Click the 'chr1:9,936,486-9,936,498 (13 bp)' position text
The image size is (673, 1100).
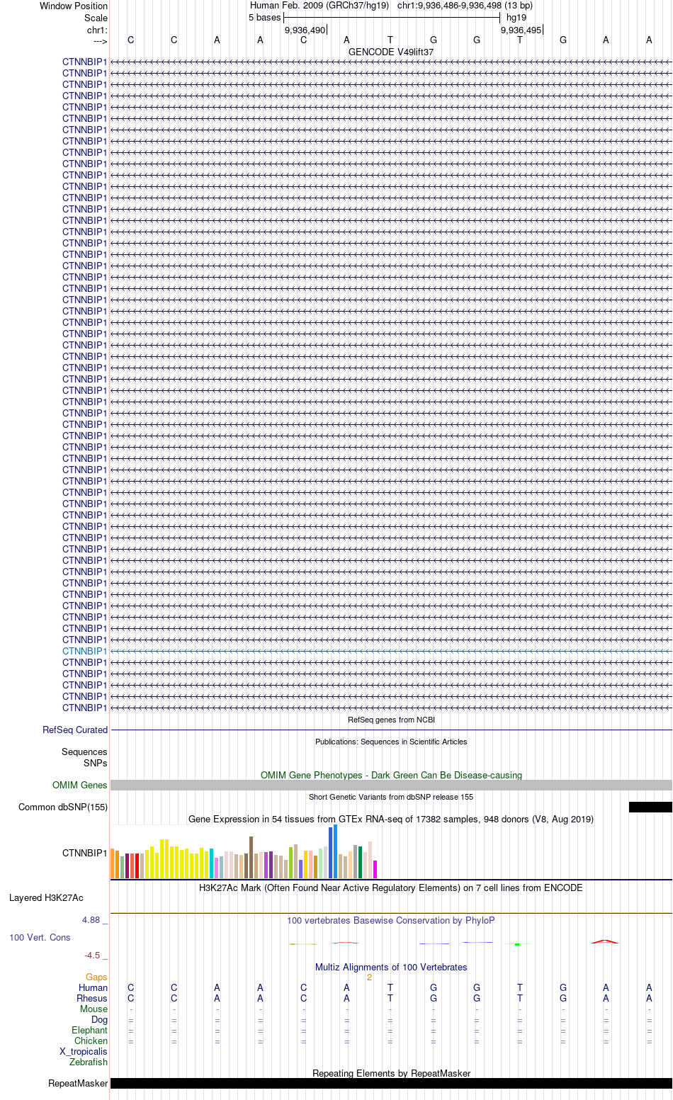pos(465,6)
